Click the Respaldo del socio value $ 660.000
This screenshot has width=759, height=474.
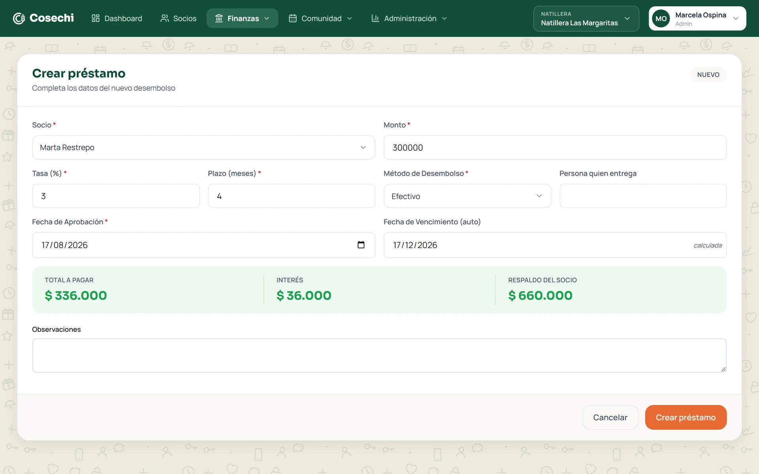pos(540,295)
